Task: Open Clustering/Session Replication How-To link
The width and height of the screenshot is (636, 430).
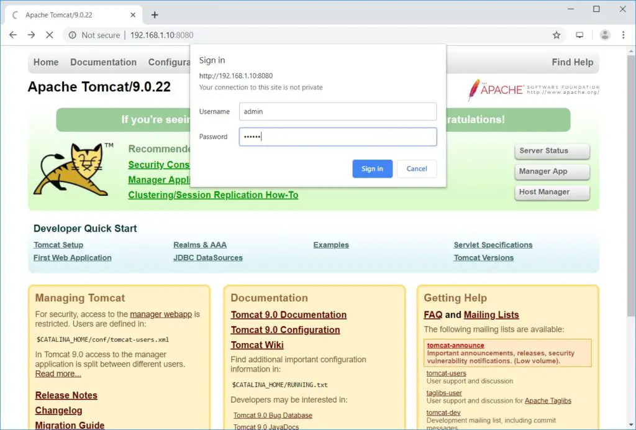Action: coord(213,195)
